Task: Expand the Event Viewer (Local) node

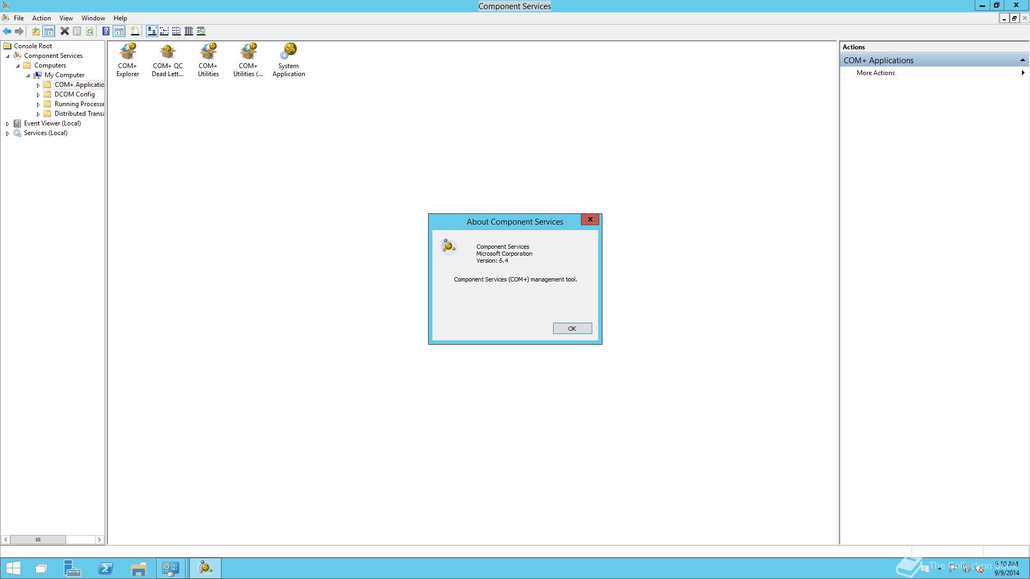Action: [8, 124]
